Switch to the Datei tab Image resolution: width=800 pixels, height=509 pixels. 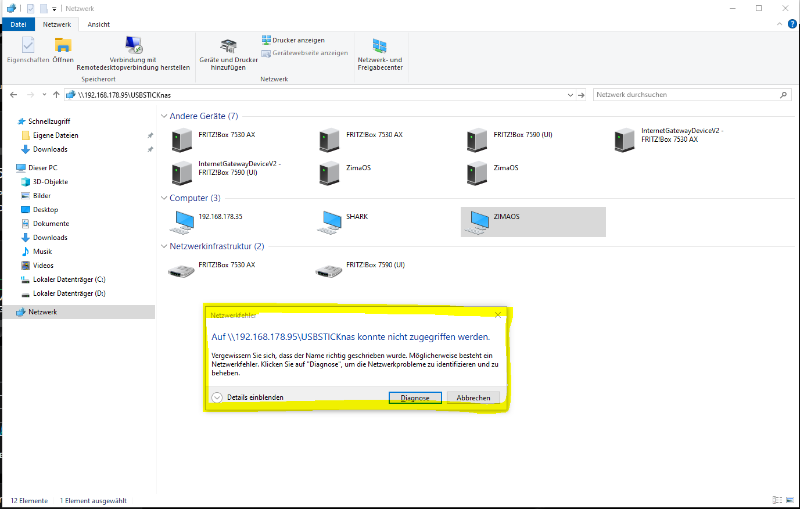tap(19, 24)
